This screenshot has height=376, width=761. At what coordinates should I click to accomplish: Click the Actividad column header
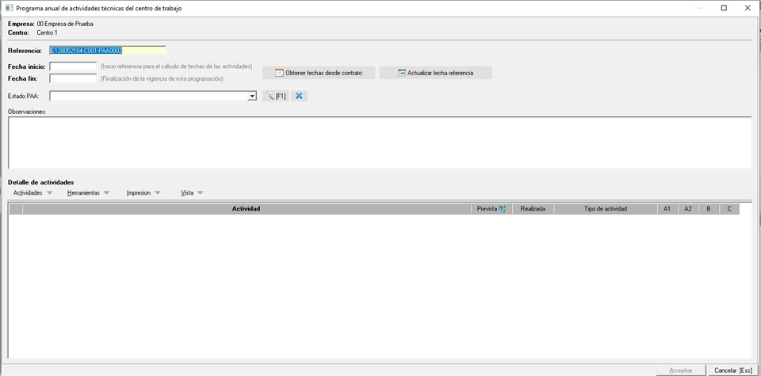tap(246, 209)
